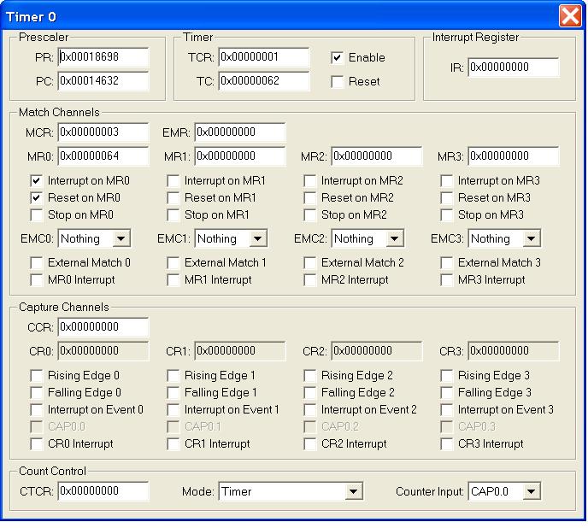588x528 pixels.
Task: Check External Match 3
Action: point(447,263)
